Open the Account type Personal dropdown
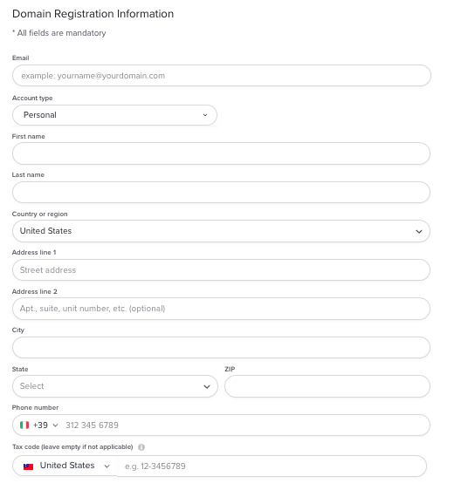 [114, 115]
